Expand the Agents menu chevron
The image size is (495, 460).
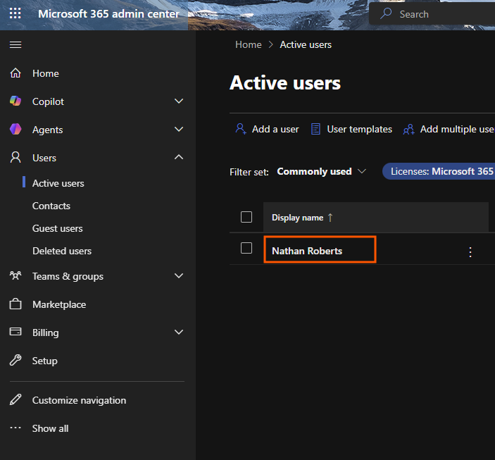179,129
